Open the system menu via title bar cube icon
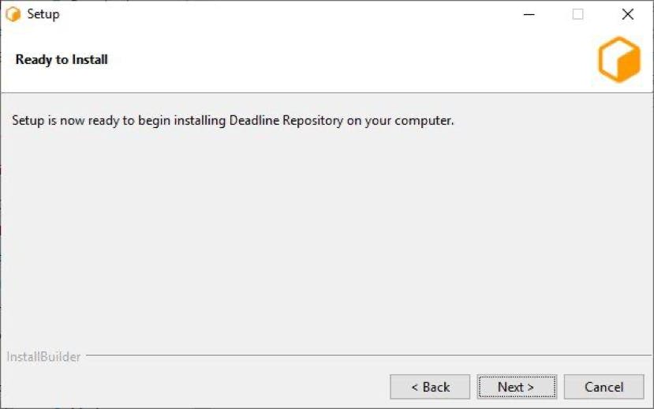654x409 pixels. (13, 14)
